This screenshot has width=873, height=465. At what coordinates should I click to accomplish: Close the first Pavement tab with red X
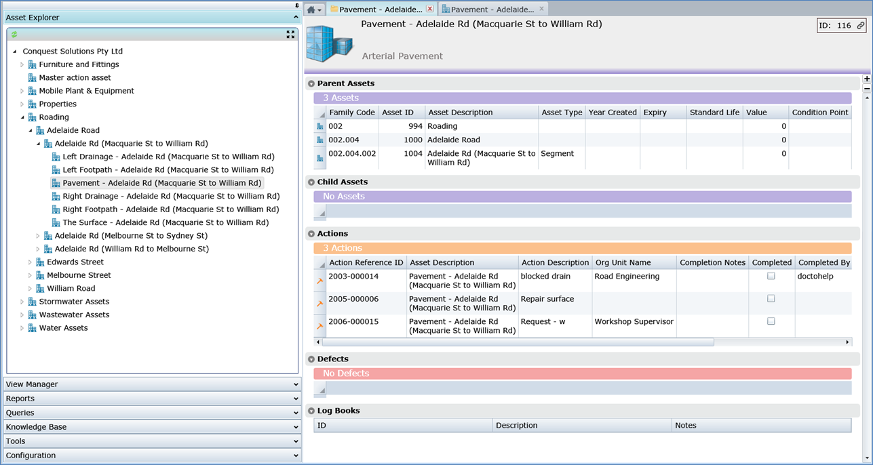pyautogui.click(x=429, y=9)
